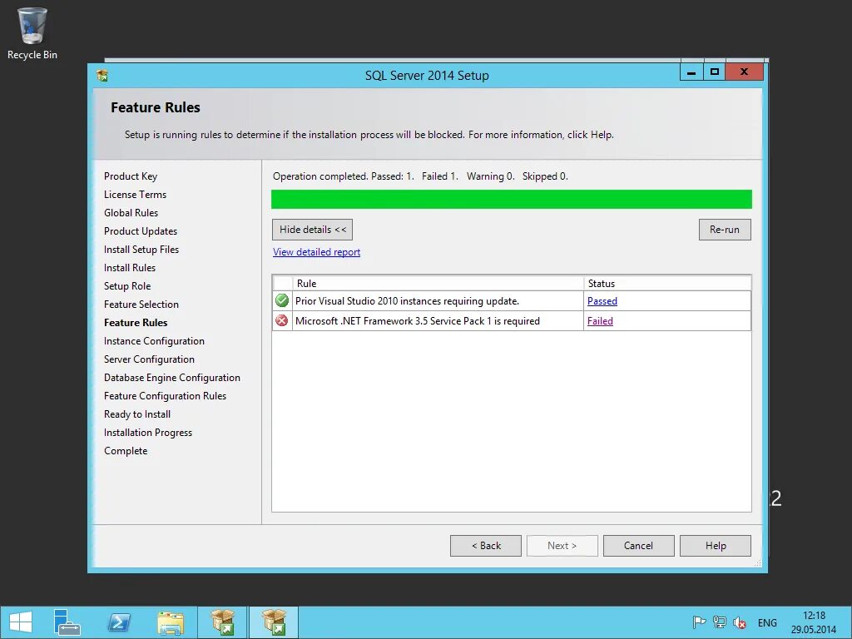Click the red failed error icon
The height and width of the screenshot is (639, 852).
pos(282,320)
